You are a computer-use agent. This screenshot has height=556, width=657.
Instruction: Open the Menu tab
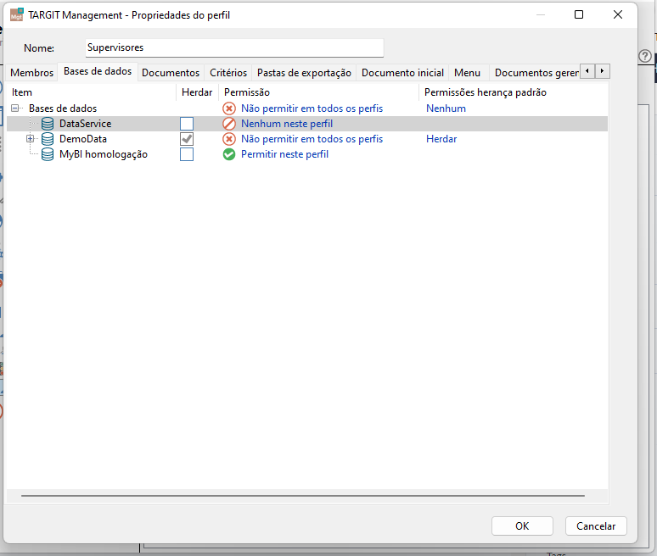467,73
